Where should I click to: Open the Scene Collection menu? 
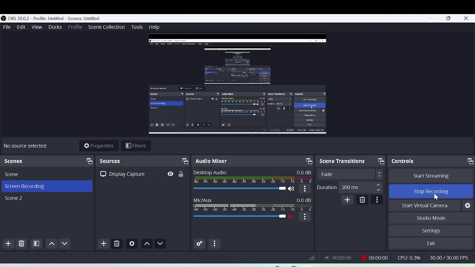click(107, 27)
